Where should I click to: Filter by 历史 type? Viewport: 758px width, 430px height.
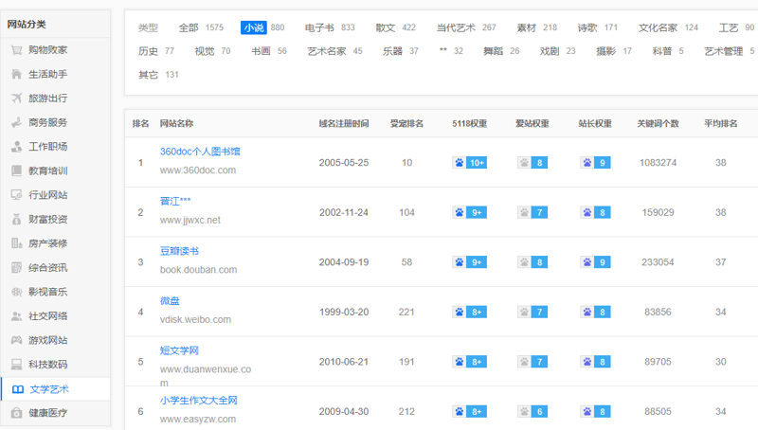(148, 51)
